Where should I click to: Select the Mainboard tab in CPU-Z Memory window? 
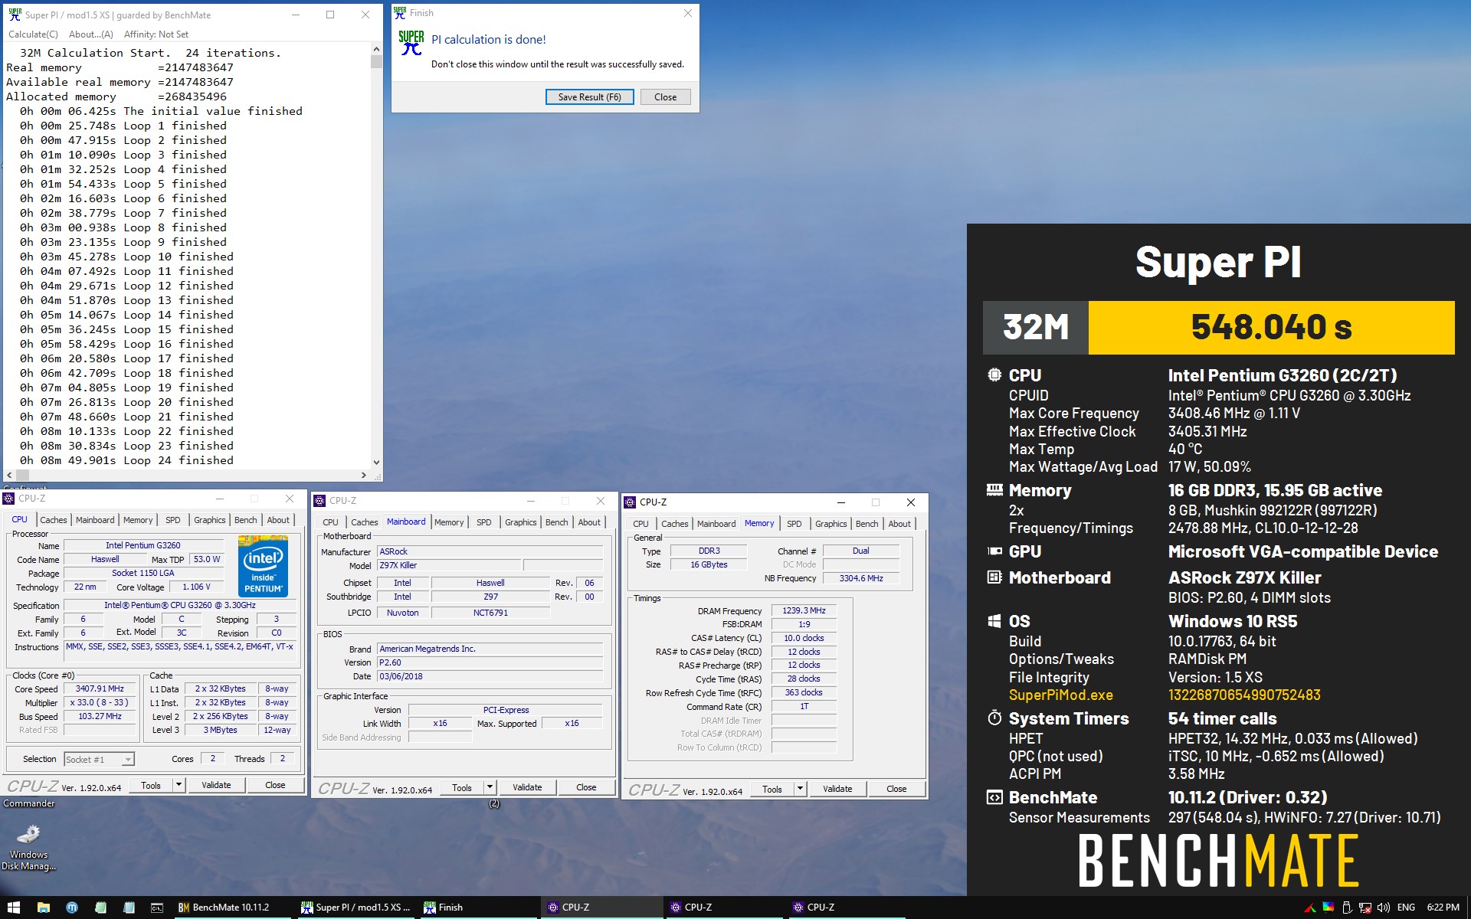pos(716,524)
